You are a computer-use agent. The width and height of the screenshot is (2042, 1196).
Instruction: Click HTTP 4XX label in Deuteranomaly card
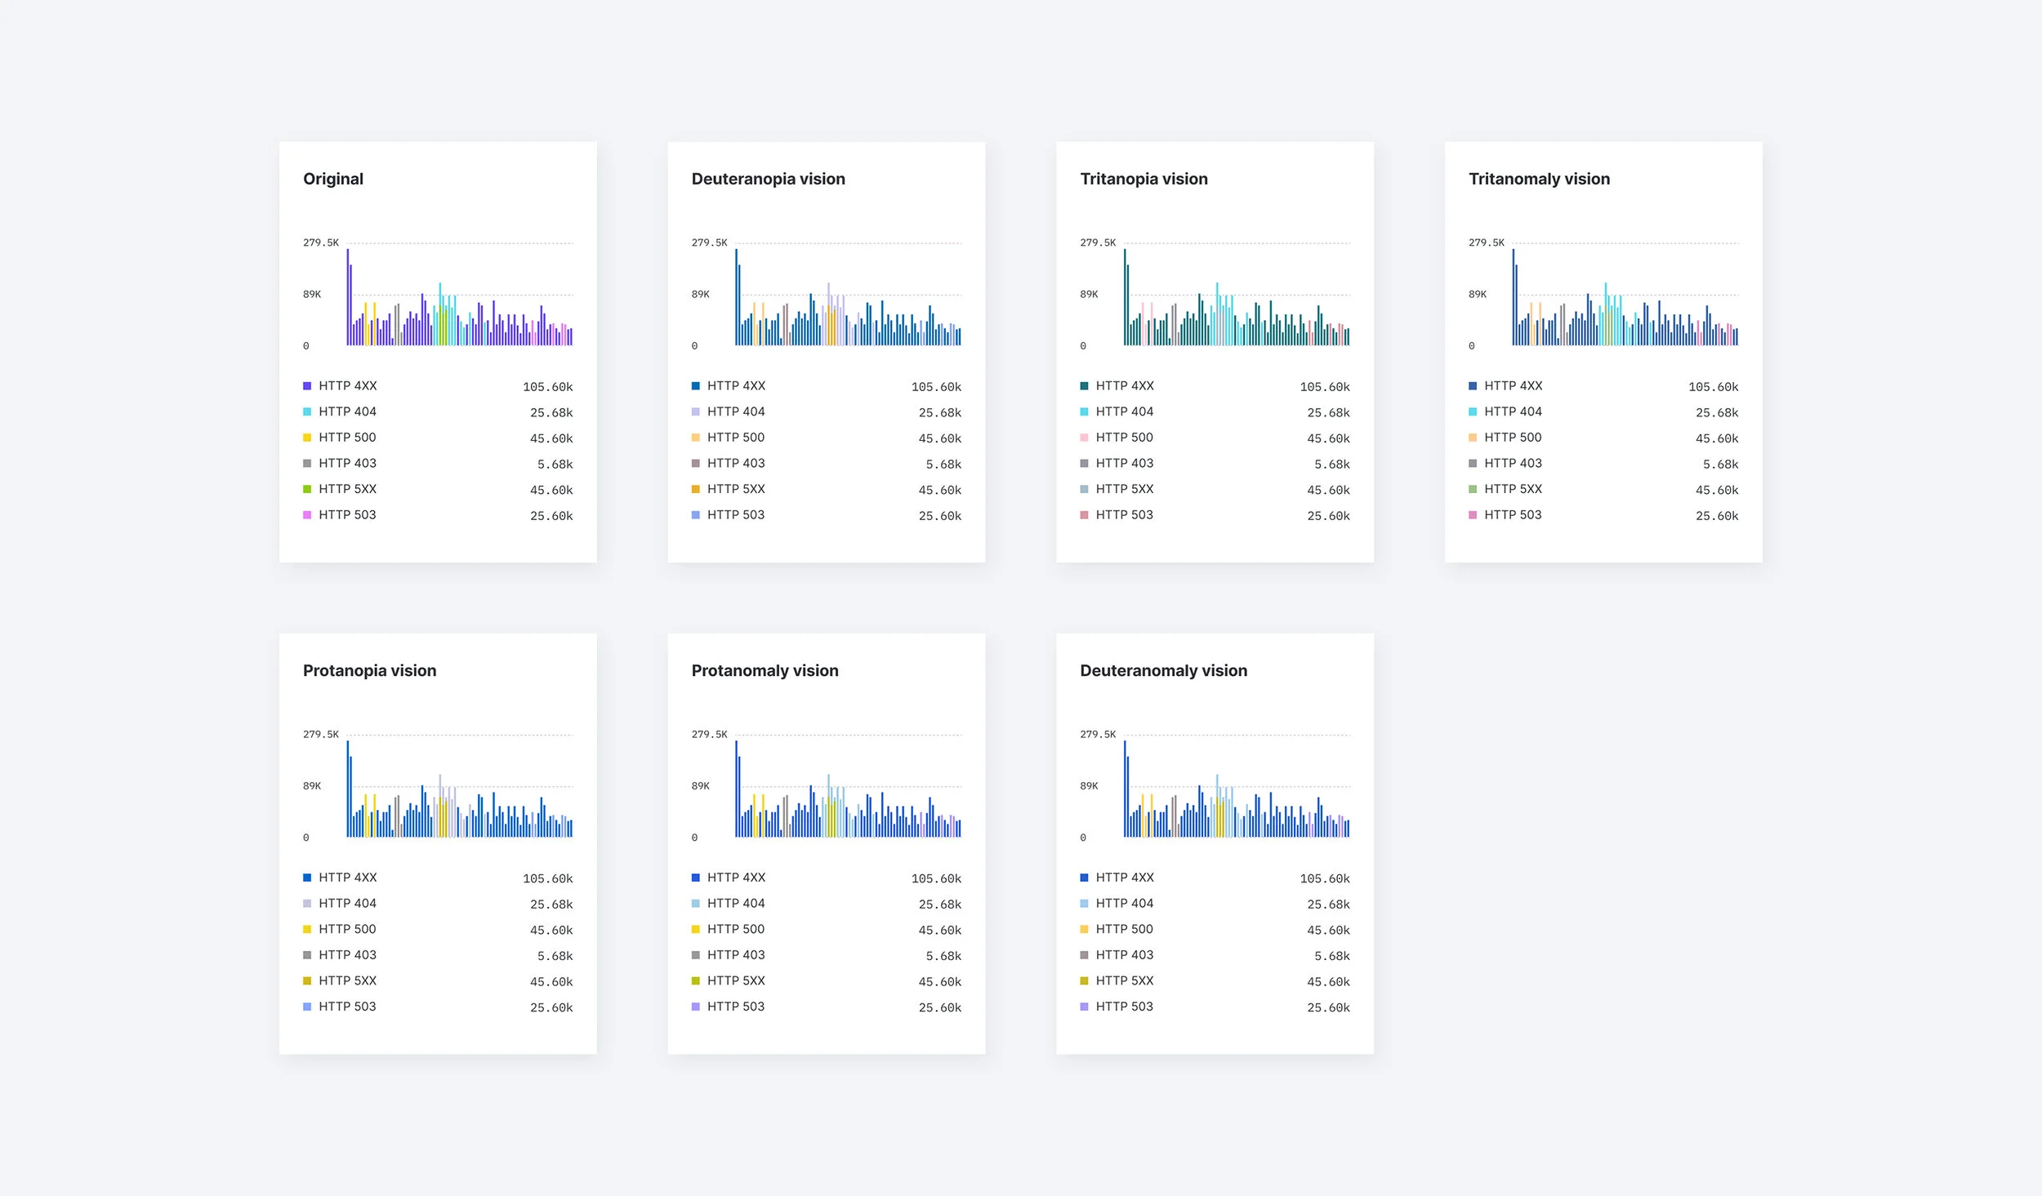click(1125, 878)
